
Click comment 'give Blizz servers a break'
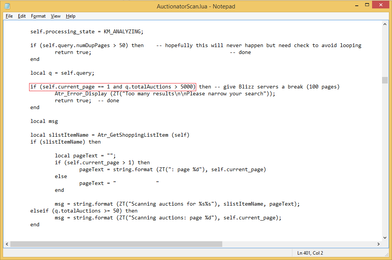[x=263, y=87]
